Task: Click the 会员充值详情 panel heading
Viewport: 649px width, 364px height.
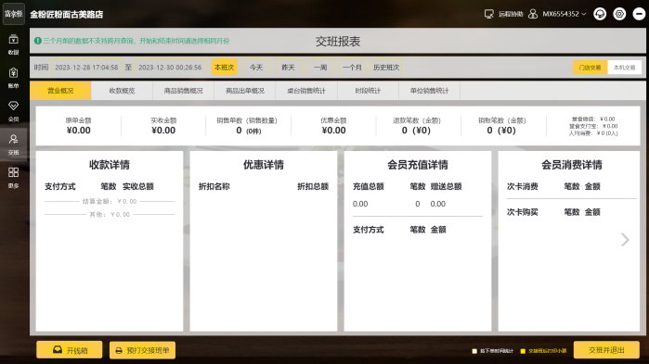Action: (418, 165)
